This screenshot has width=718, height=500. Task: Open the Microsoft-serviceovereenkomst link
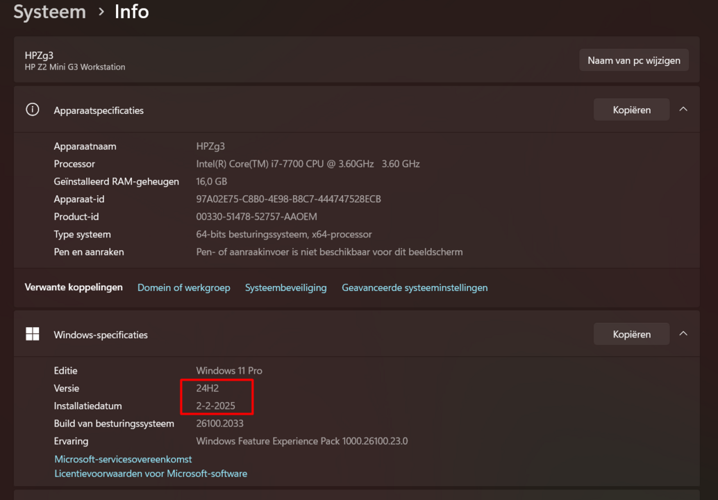pyautogui.click(x=123, y=458)
